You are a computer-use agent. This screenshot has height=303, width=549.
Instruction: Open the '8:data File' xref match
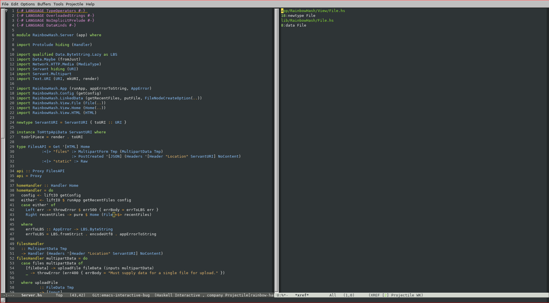tap(293, 25)
